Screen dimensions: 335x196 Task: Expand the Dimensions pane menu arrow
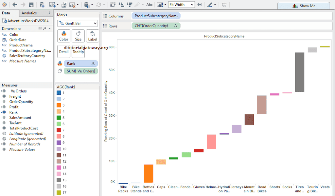[49, 28]
